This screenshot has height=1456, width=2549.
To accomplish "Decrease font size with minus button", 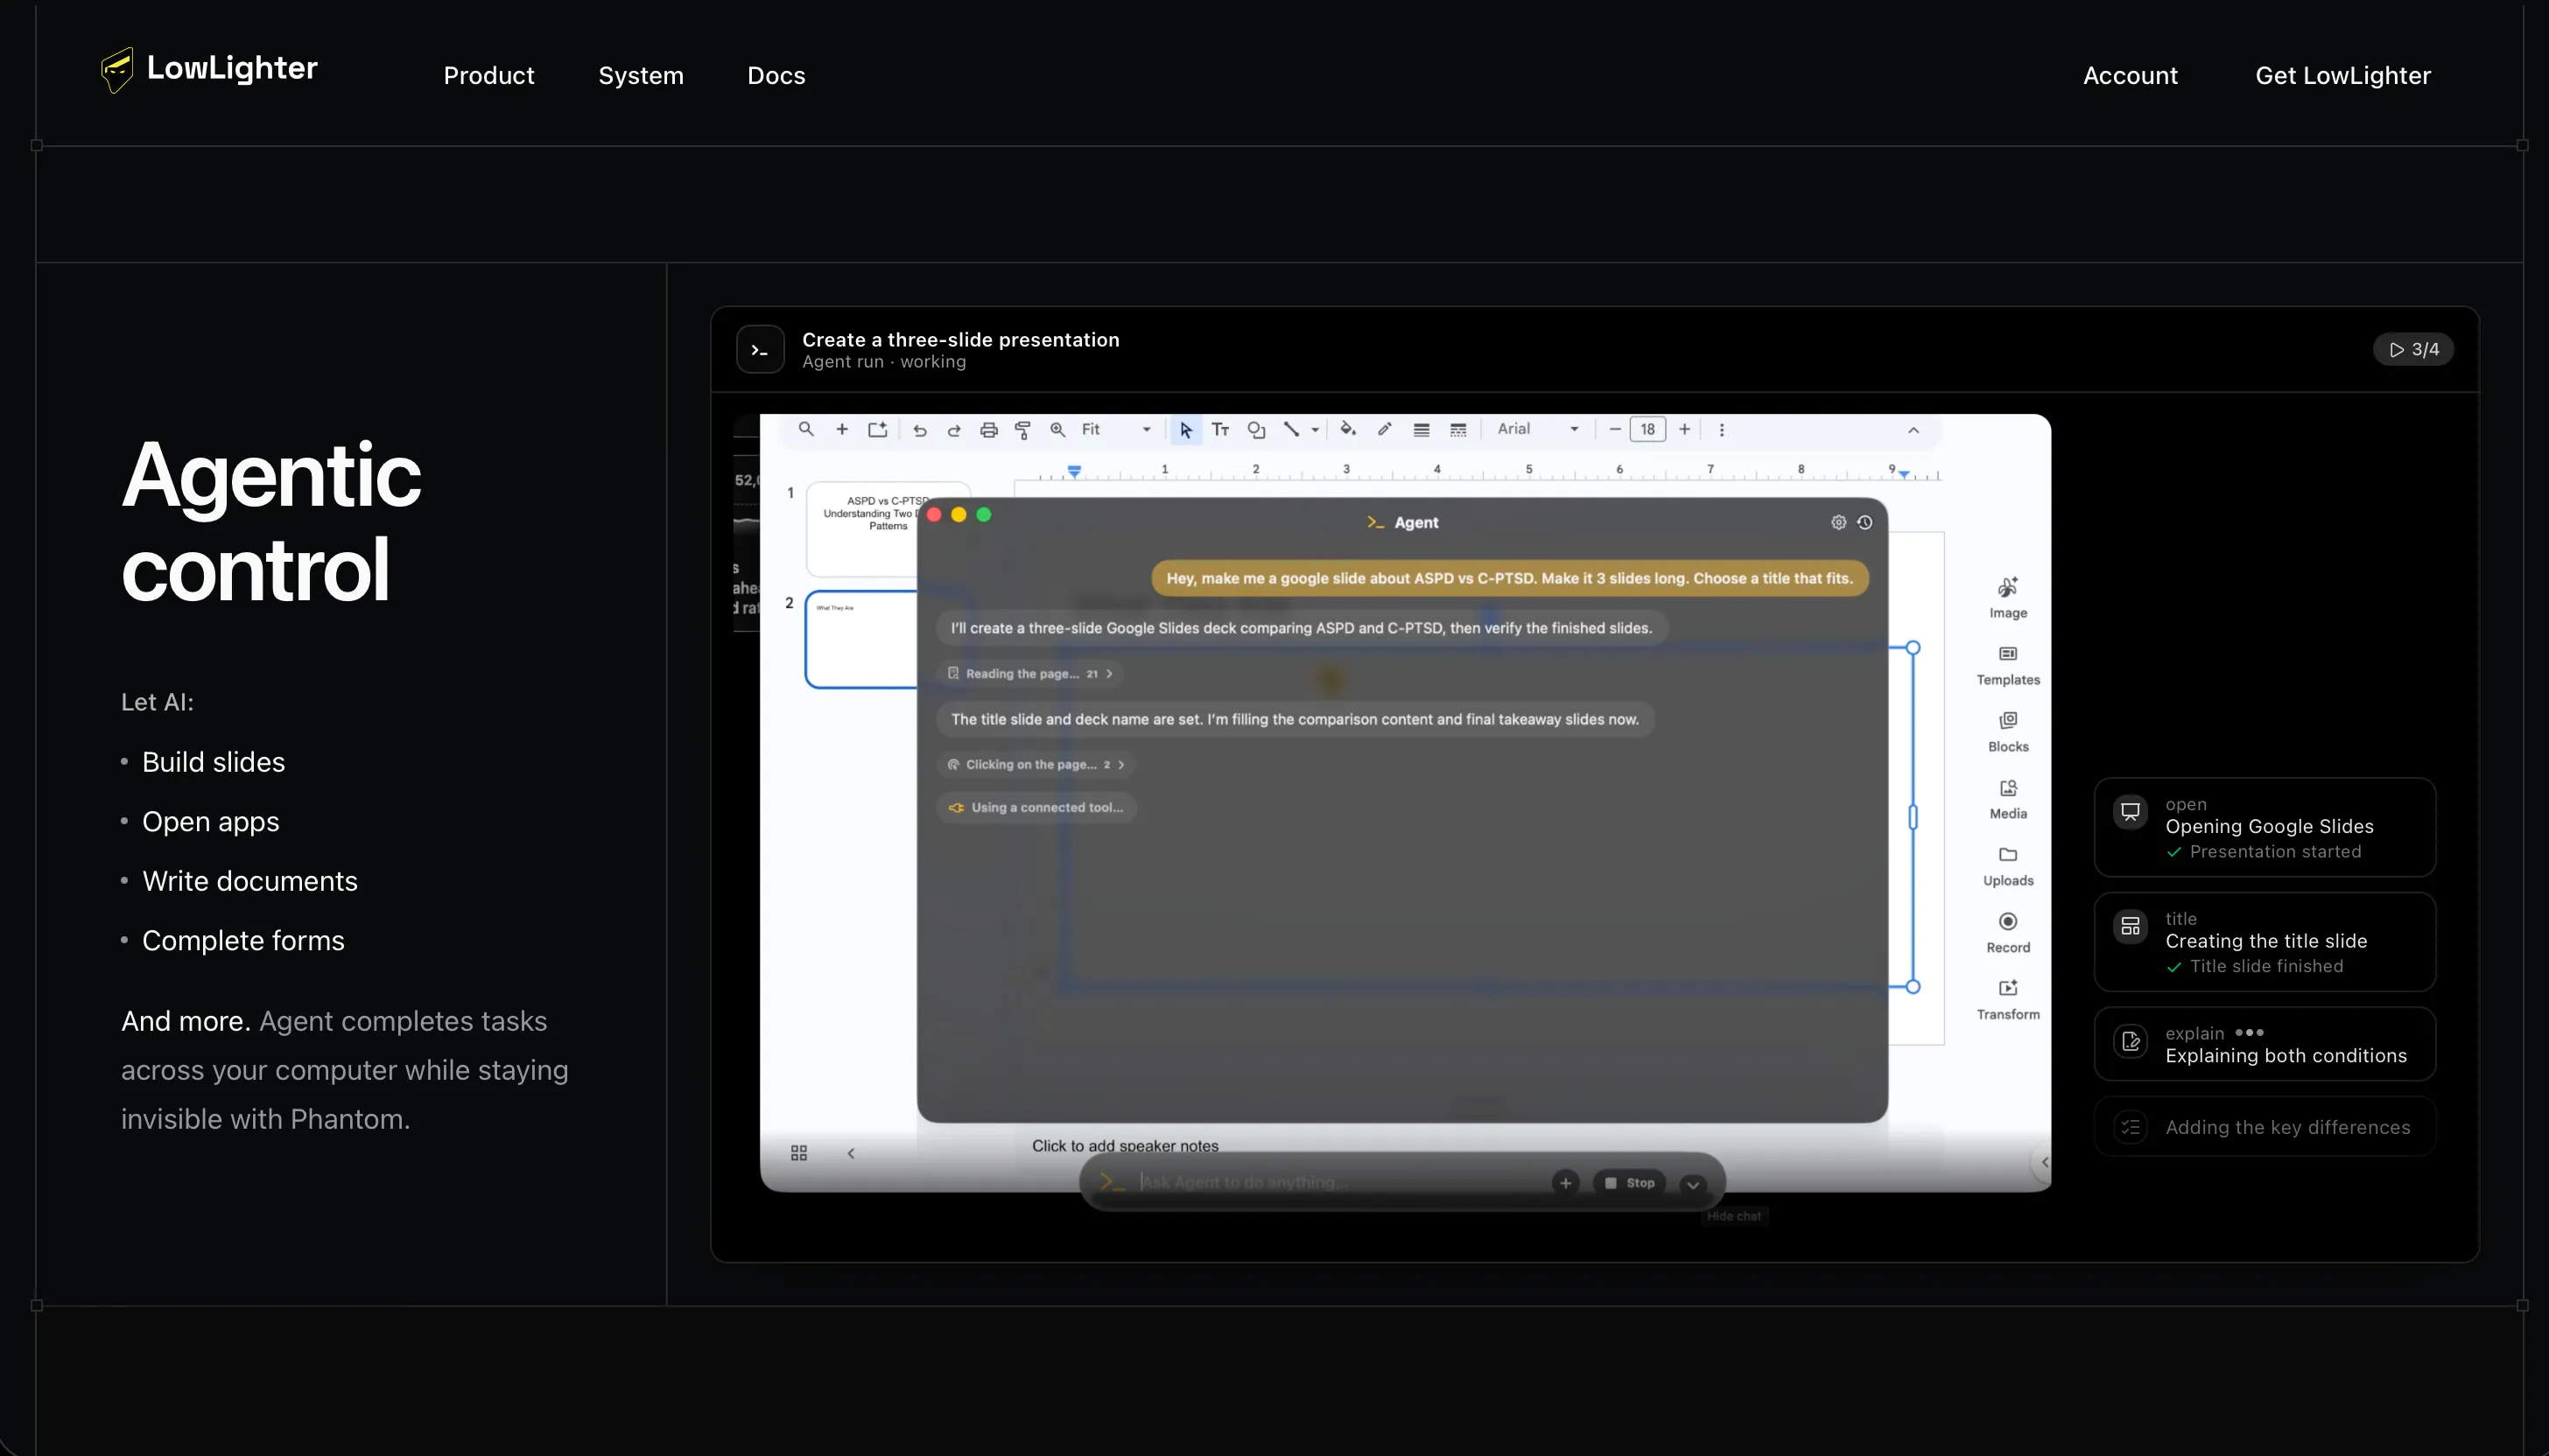I will [x=1615, y=429].
